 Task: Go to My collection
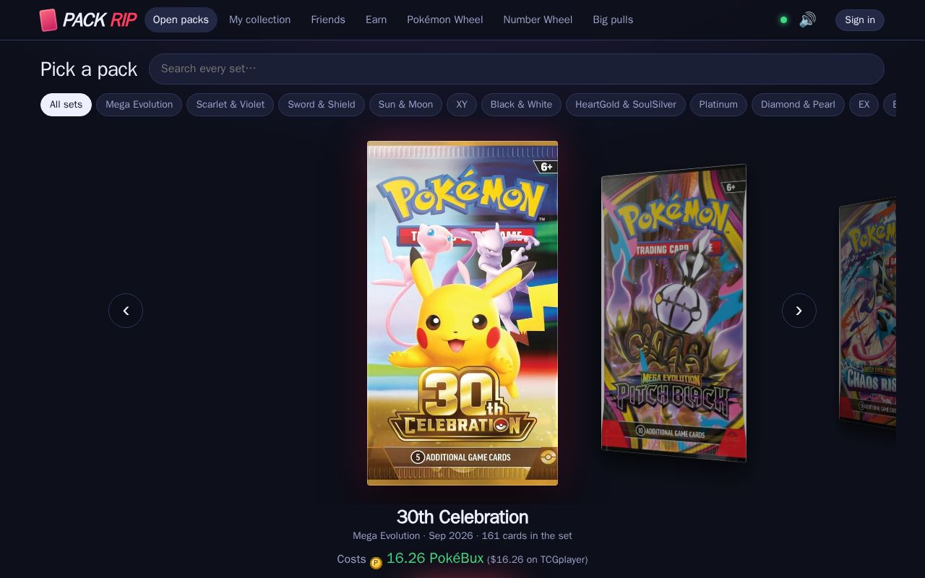coord(259,20)
